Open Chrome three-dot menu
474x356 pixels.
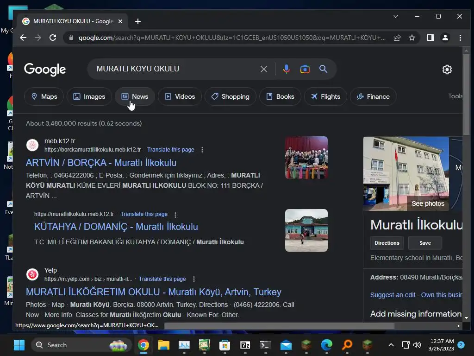tap(460, 38)
